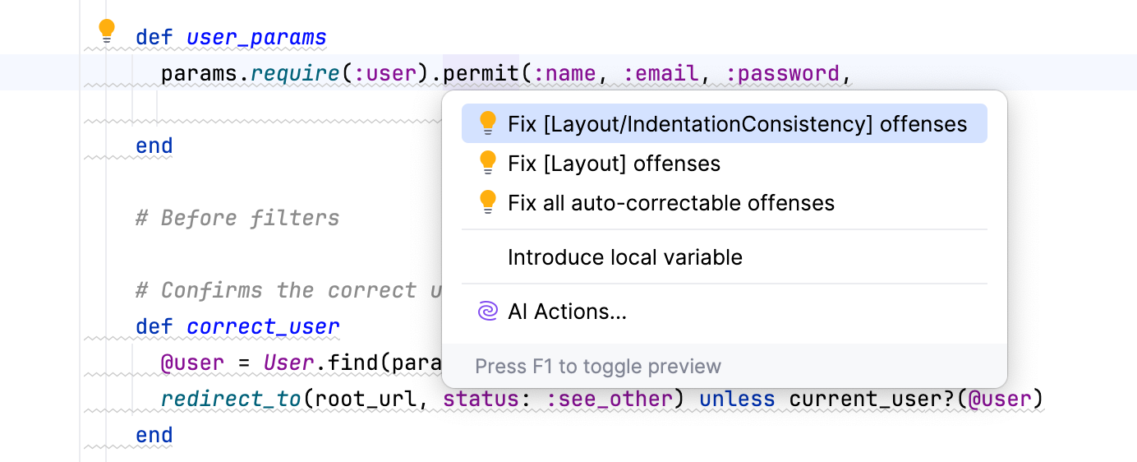Click the purple AI Actions swirl icon

pos(488,312)
